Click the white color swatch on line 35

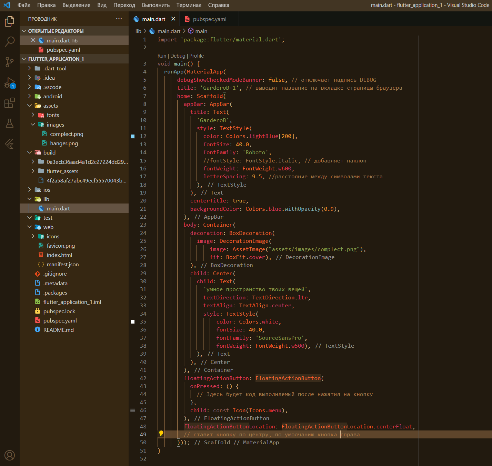tap(133, 321)
